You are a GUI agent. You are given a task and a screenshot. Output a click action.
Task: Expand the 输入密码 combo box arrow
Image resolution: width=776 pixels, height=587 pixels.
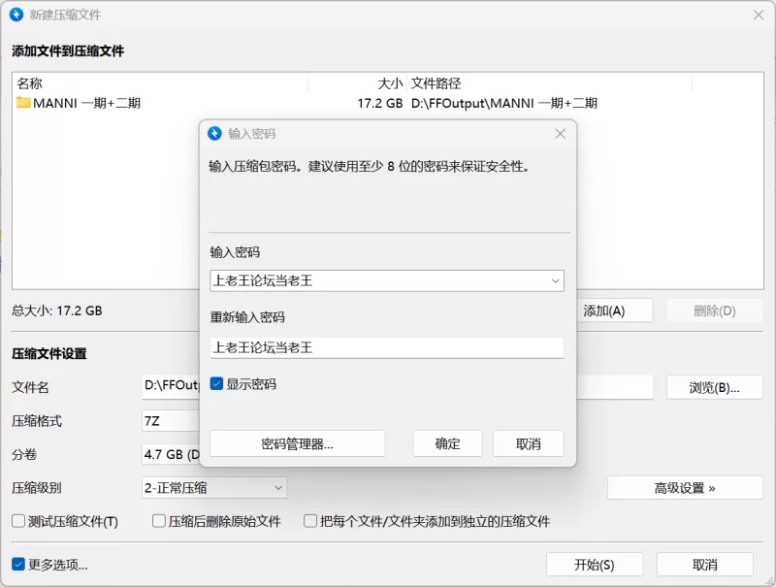coord(555,280)
